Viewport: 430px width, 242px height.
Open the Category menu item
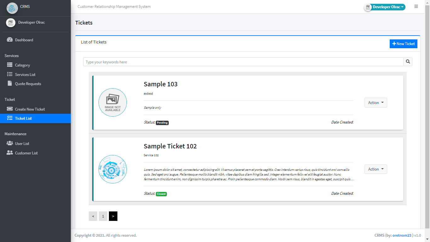pos(35,65)
